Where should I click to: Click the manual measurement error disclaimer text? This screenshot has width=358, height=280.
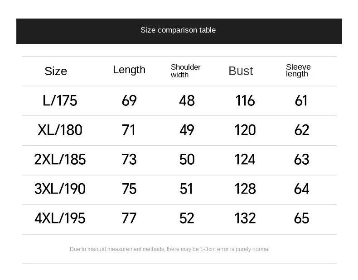point(169,249)
